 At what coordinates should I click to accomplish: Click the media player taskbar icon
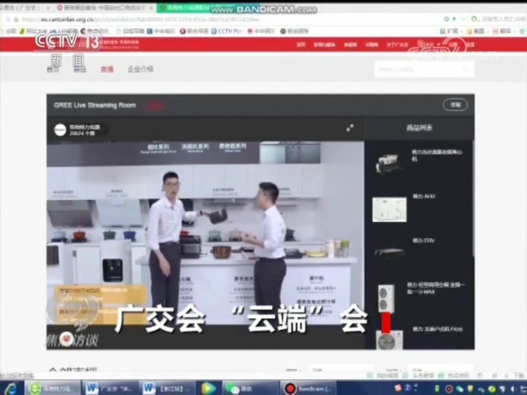(x=209, y=388)
